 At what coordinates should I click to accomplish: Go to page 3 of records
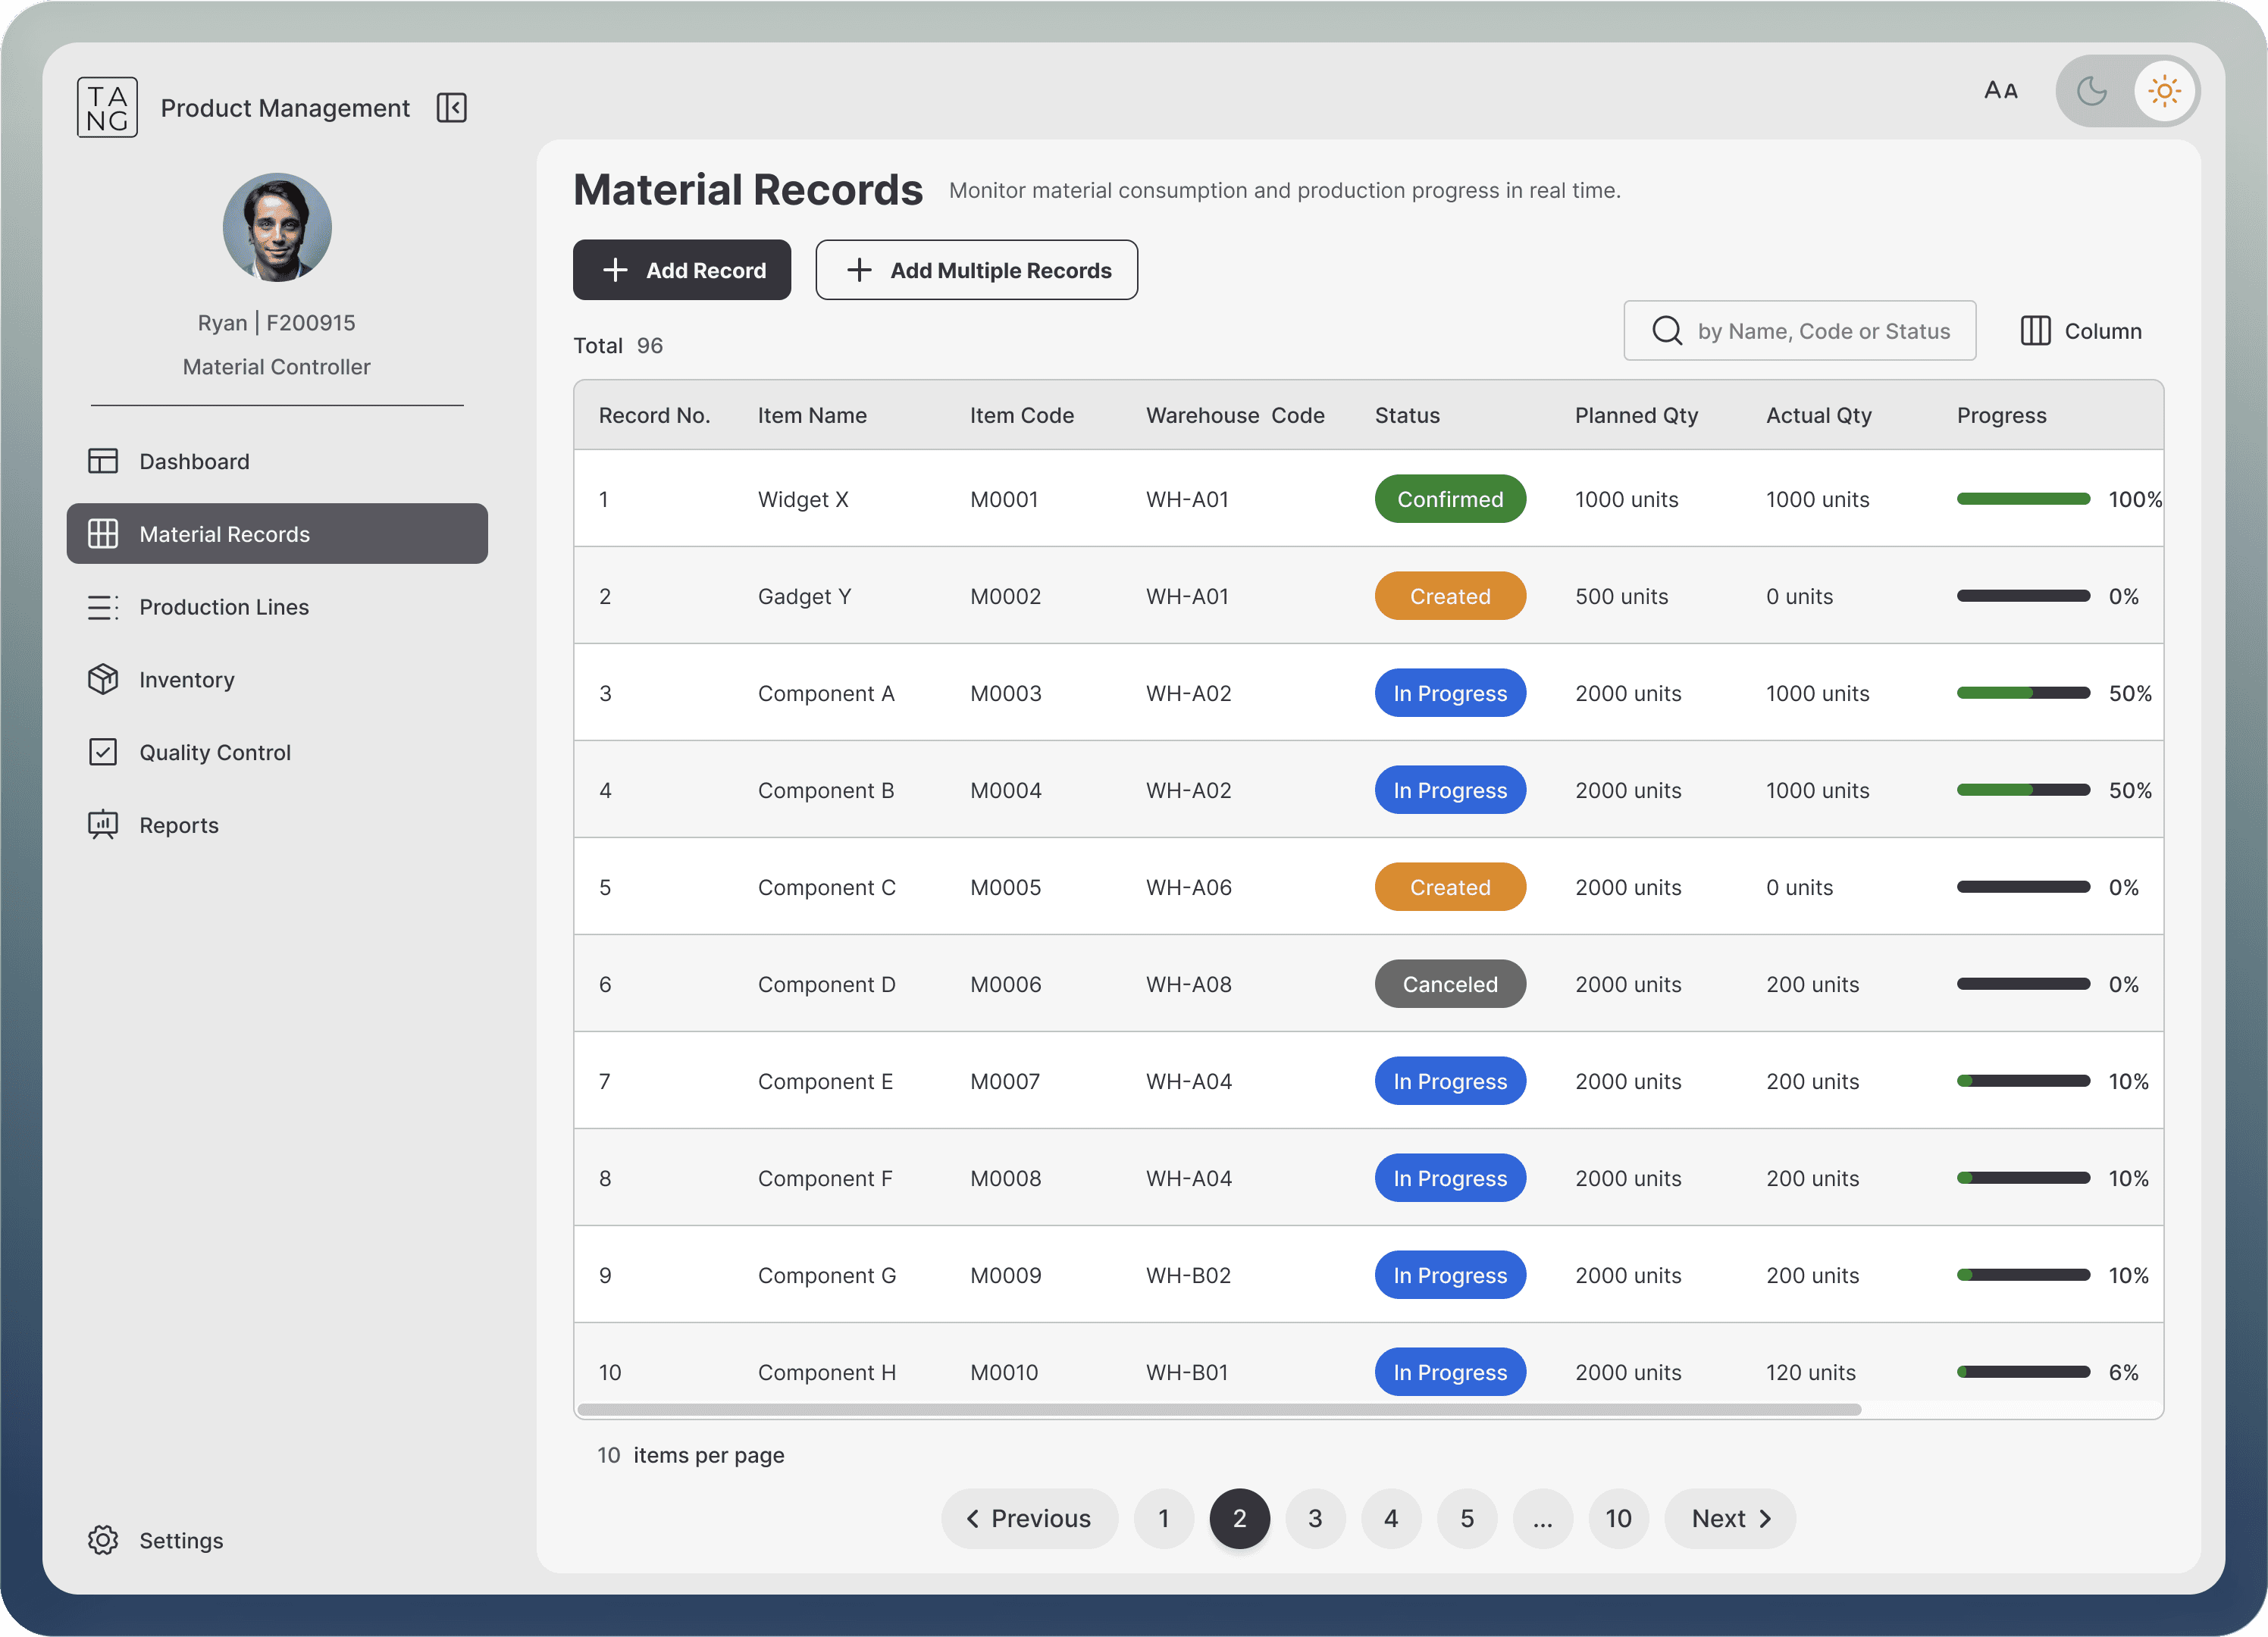pos(1315,1519)
